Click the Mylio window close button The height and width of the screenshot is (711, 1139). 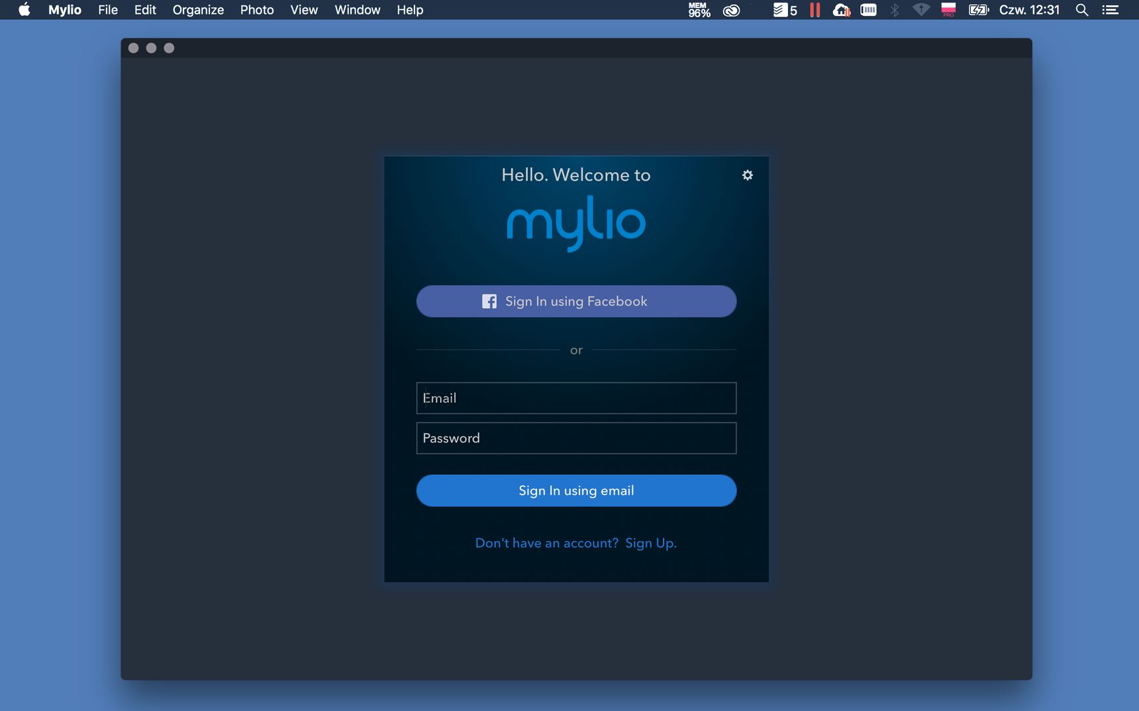133,48
